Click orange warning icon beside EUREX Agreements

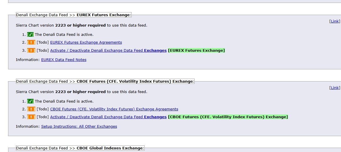tap(31, 42)
